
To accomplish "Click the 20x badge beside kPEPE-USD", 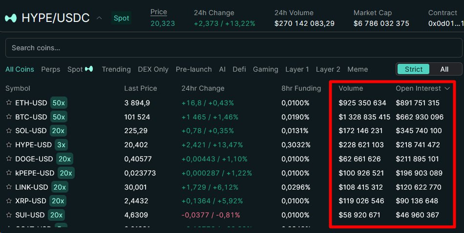I will [x=66, y=173].
